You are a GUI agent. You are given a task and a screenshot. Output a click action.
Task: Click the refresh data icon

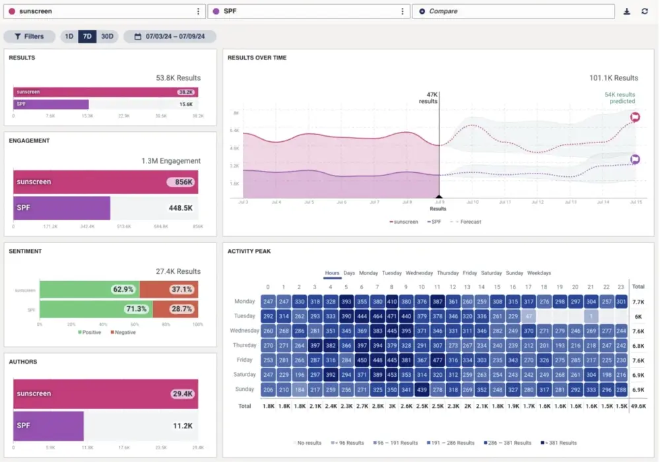click(645, 11)
